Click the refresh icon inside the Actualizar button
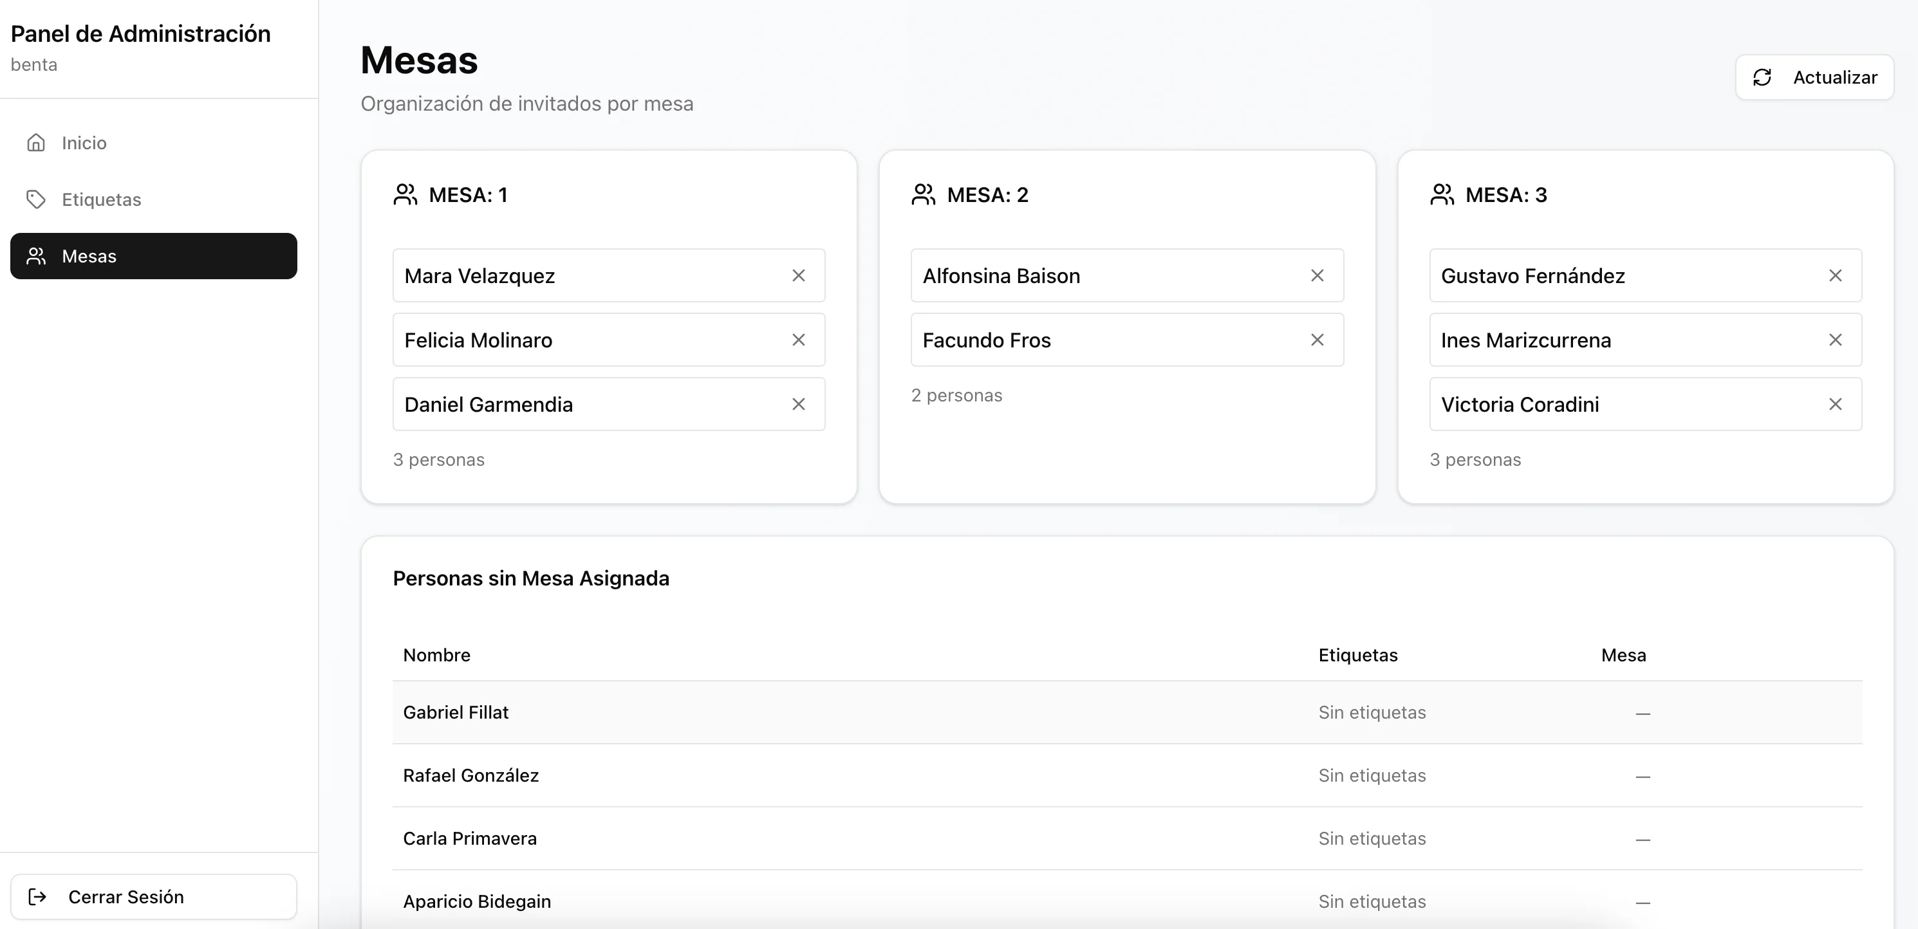The width and height of the screenshot is (1918, 929). pyautogui.click(x=1762, y=77)
